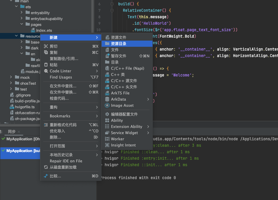Choose 目录 in the new submenu
Viewport: 278px width, 200px height.
(127, 62)
